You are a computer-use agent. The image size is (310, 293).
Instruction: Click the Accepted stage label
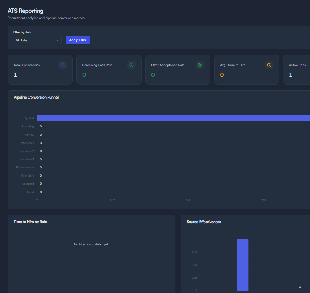click(28, 184)
